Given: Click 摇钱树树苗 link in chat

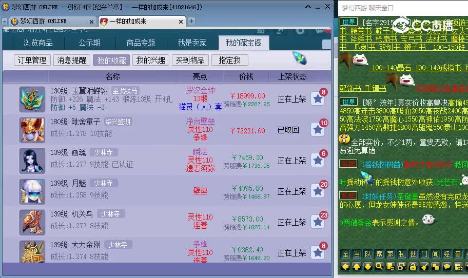Looking at the screenshot, I should [x=382, y=164].
